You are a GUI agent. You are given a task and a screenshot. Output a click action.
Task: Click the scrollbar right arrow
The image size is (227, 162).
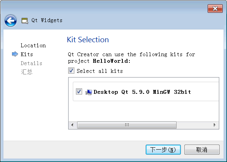click(x=215, y=125)
